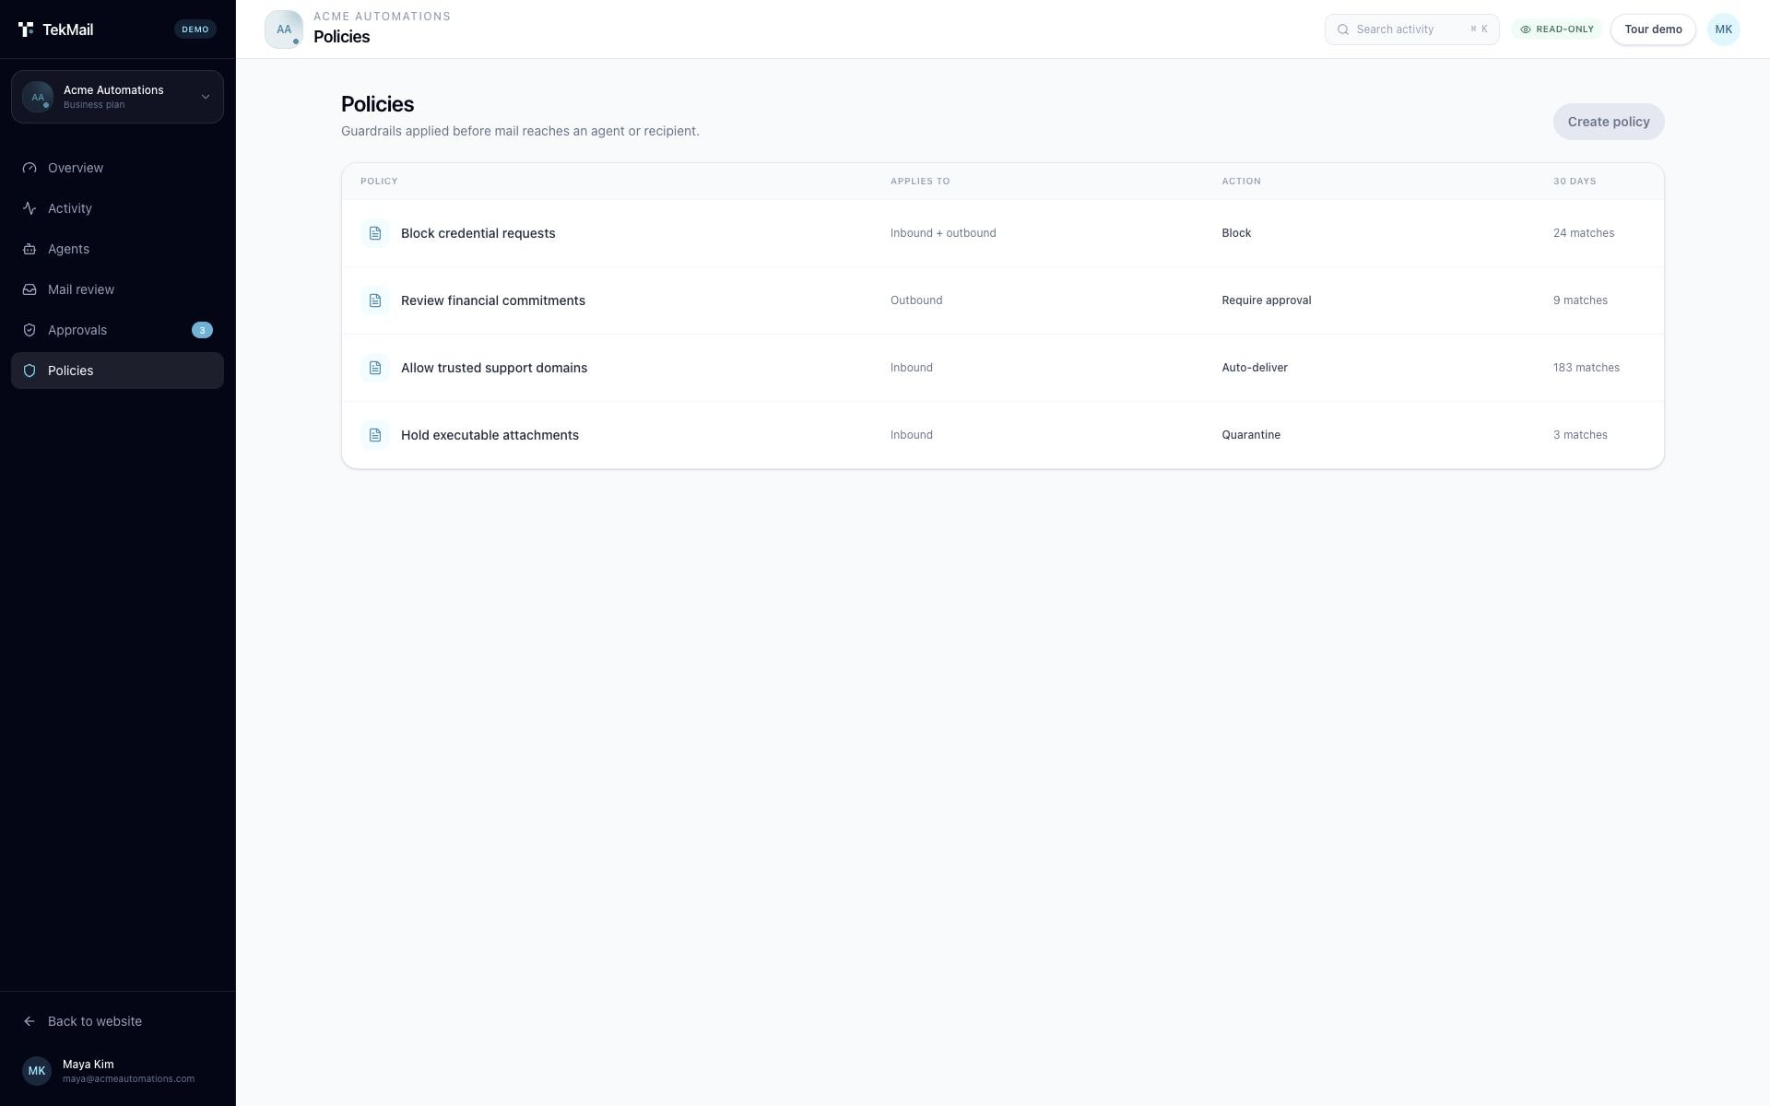
Task: Click the Approvals count badge 3
Action: tap(202, 330)
